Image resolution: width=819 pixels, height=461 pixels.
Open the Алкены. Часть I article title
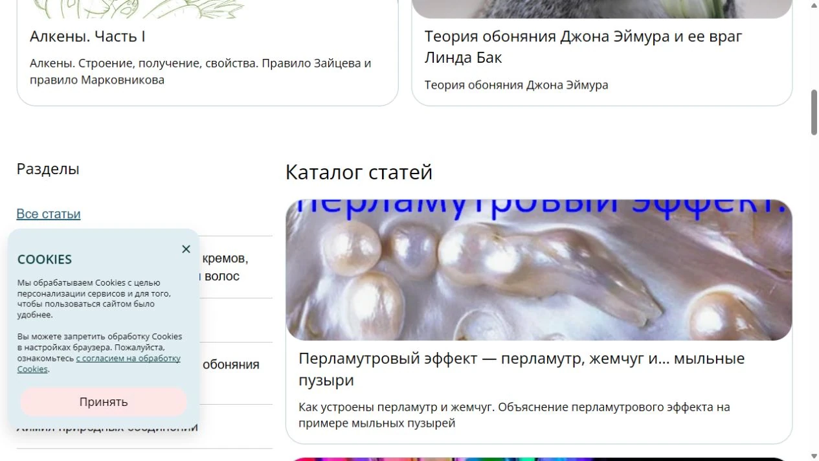tap(87, 36)
